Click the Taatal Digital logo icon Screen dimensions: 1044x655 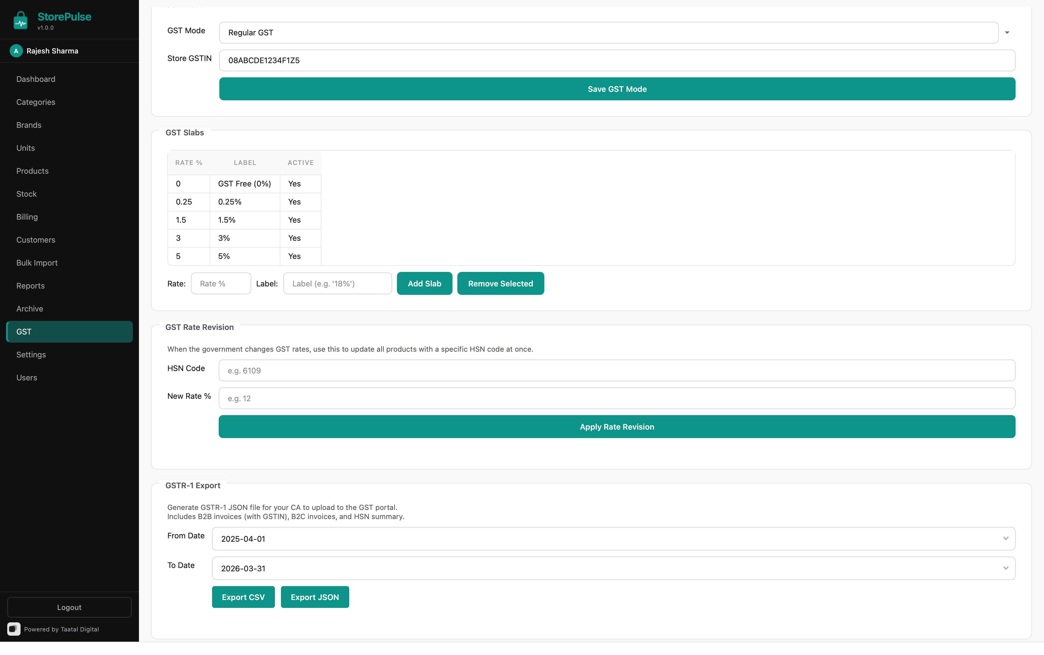14,629
